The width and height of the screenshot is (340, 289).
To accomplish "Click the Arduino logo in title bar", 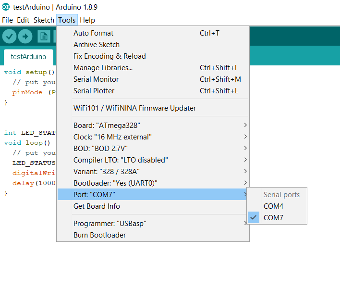I will pyautogui.click(x=6, y=7).
